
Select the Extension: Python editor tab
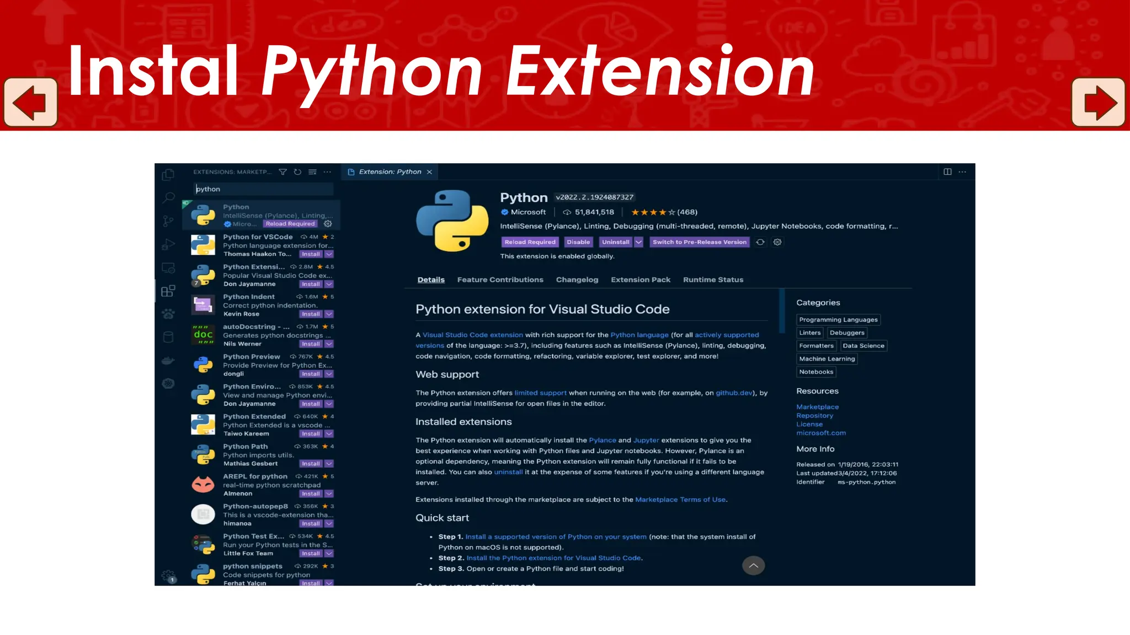pyautogui.click(x=390, y=172)
